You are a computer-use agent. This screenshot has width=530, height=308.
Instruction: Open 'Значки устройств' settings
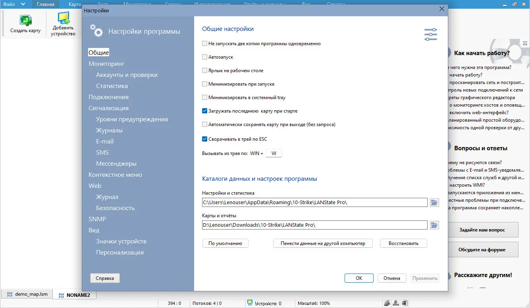121,241
